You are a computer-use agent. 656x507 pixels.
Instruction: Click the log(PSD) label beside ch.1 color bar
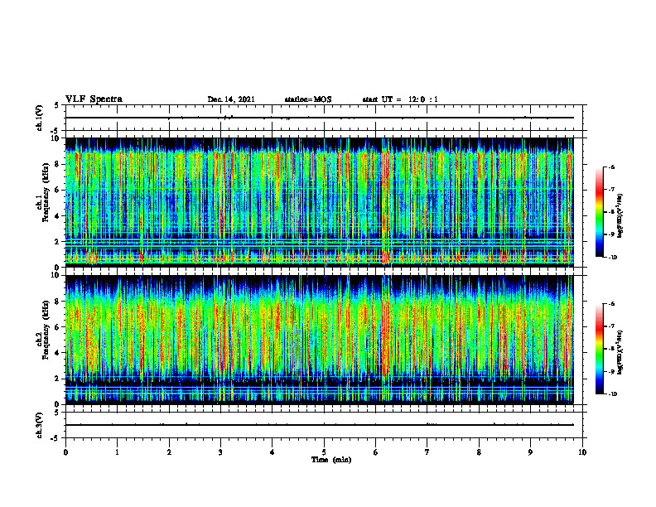click(620, 215)
